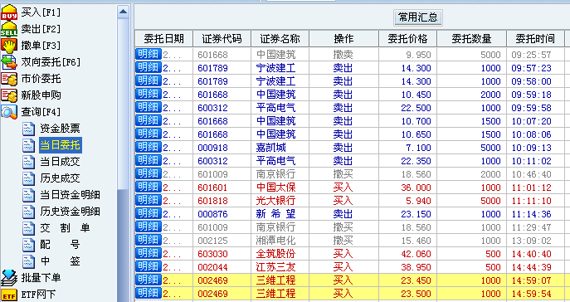The width and height of the screenshot is (570, 302).
Task: Click the SELL icon for 卖出[F2]
Action: (x=9, y=29)
